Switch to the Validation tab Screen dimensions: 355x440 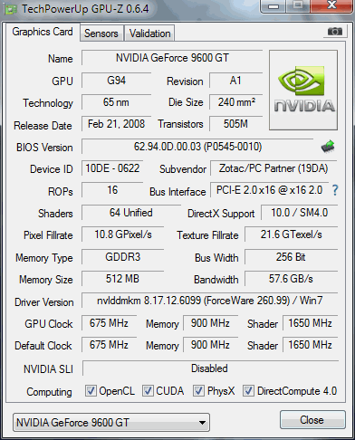click(149, 33)
